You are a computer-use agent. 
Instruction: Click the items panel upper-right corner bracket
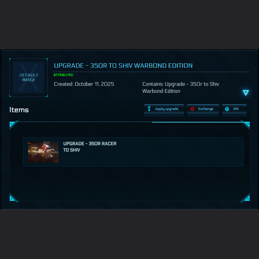coord(245,125)
